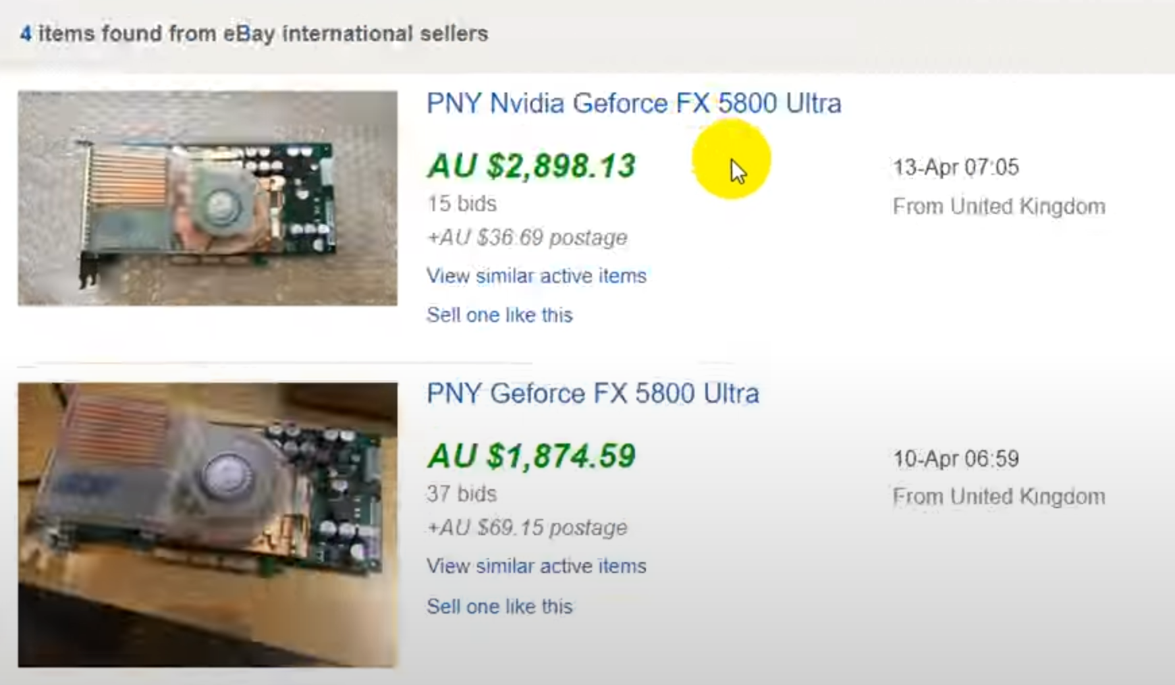Click 'From United Kingdom' on the 13-Apr listing
The width and height of the screenshot is (1175, 685).
click(x=999, y=207)
